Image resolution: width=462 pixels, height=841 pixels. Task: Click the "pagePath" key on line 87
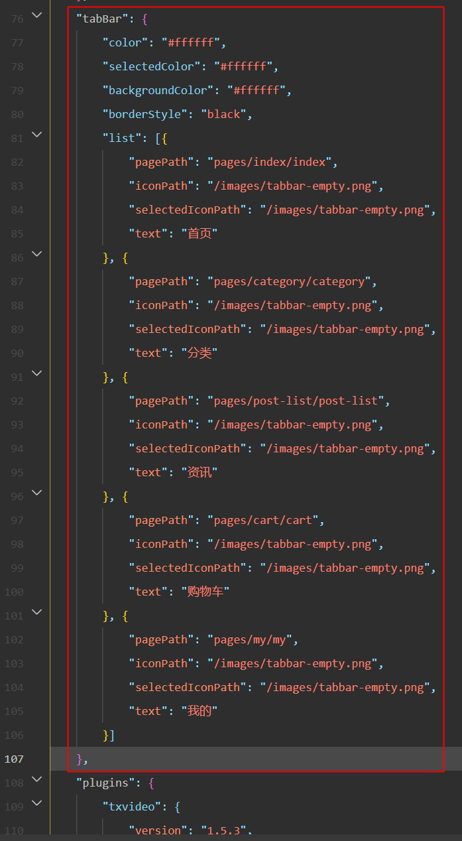[x=161, y=281]
